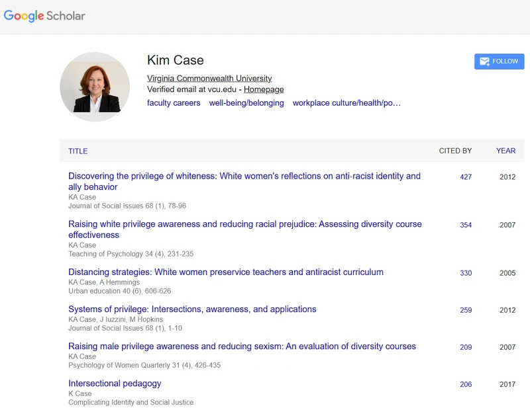
Task: Open 'Distancing strategies' article
Action: pos(226,272)
